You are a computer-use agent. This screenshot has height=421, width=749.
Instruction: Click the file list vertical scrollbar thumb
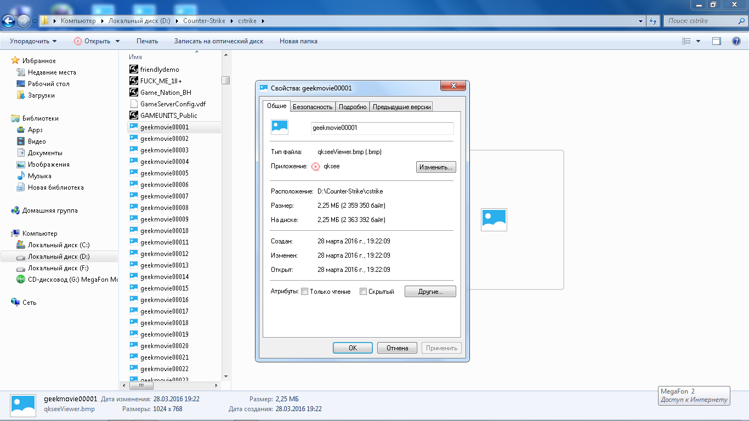click(x=225, y=80)
